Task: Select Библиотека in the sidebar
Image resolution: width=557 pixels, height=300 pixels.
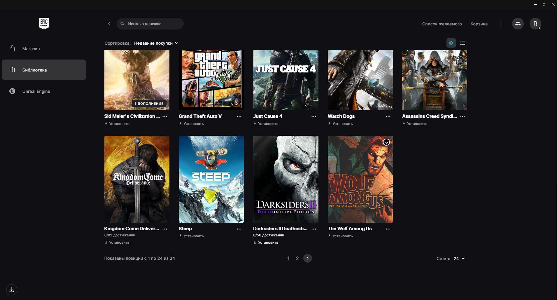Action: tap(44, 70)
